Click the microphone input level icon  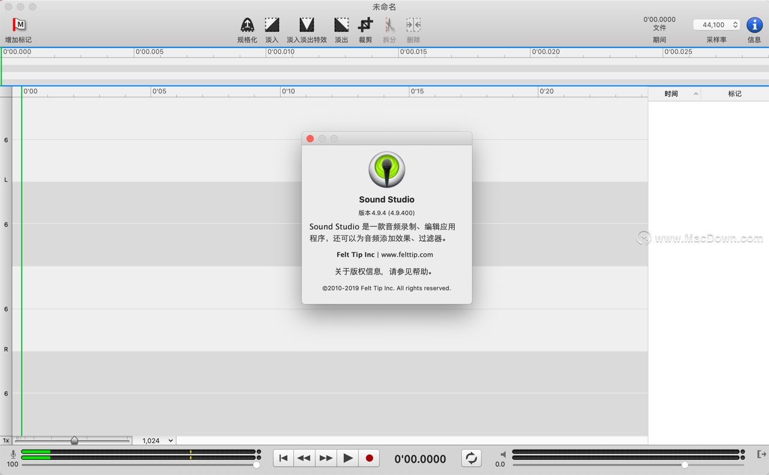coord(13,455)
